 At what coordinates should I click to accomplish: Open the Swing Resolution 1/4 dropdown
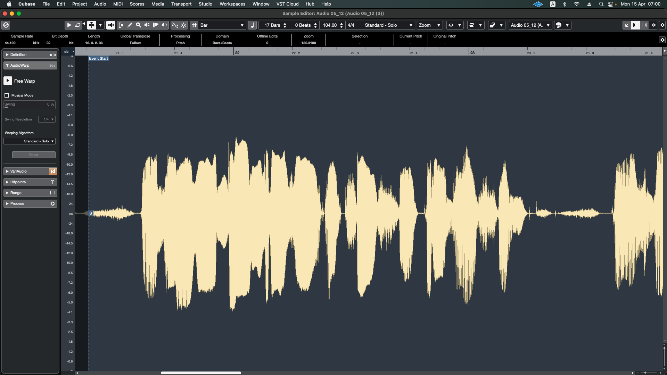pyautogui.click(x=47, y=119)
